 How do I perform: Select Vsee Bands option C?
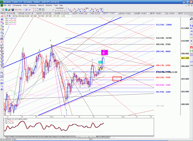[x=64, y=11]
